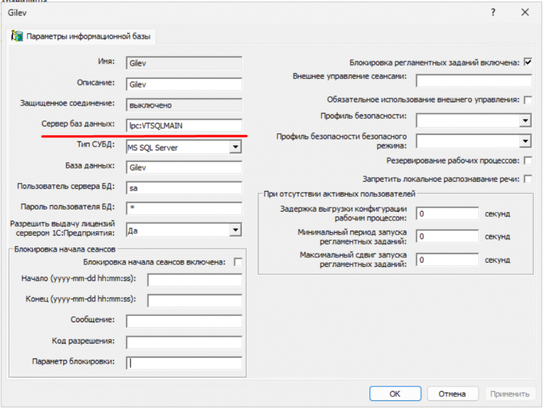Click the help question mark button
Screen dimensions: 545x411
tap(493, 12)
